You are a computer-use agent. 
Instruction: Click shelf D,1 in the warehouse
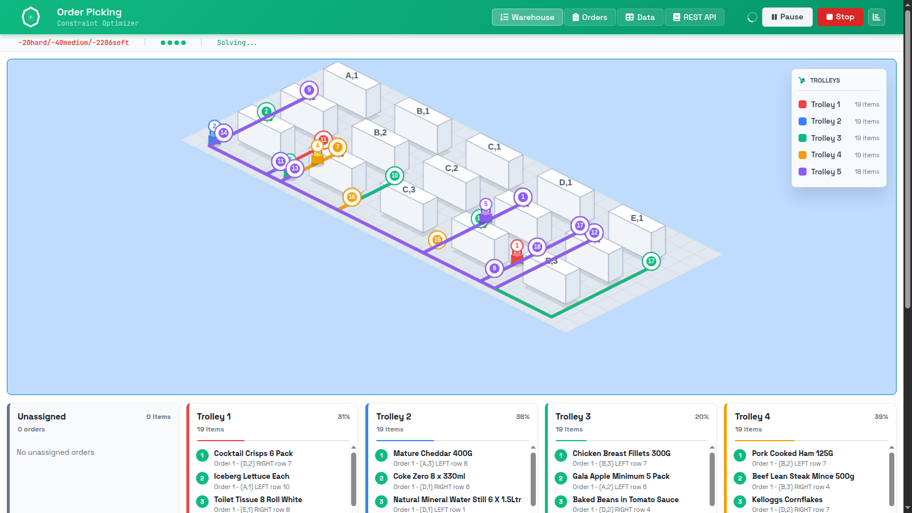click(565, 197)
